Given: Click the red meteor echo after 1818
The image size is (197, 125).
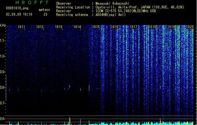Looking at the screenshot, I should click(x=160, y=87).
